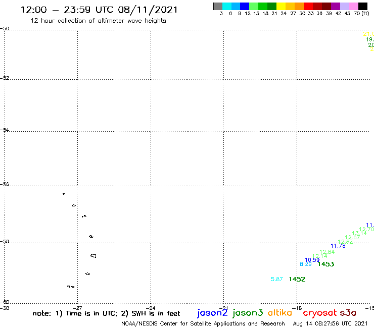Click the red 'cryosat' satellite label
Screen dimensions: 374x328
coord(320,313)
